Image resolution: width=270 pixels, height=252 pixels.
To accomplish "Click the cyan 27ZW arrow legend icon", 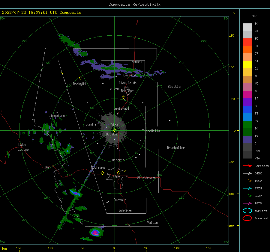I will coord(247,188).
